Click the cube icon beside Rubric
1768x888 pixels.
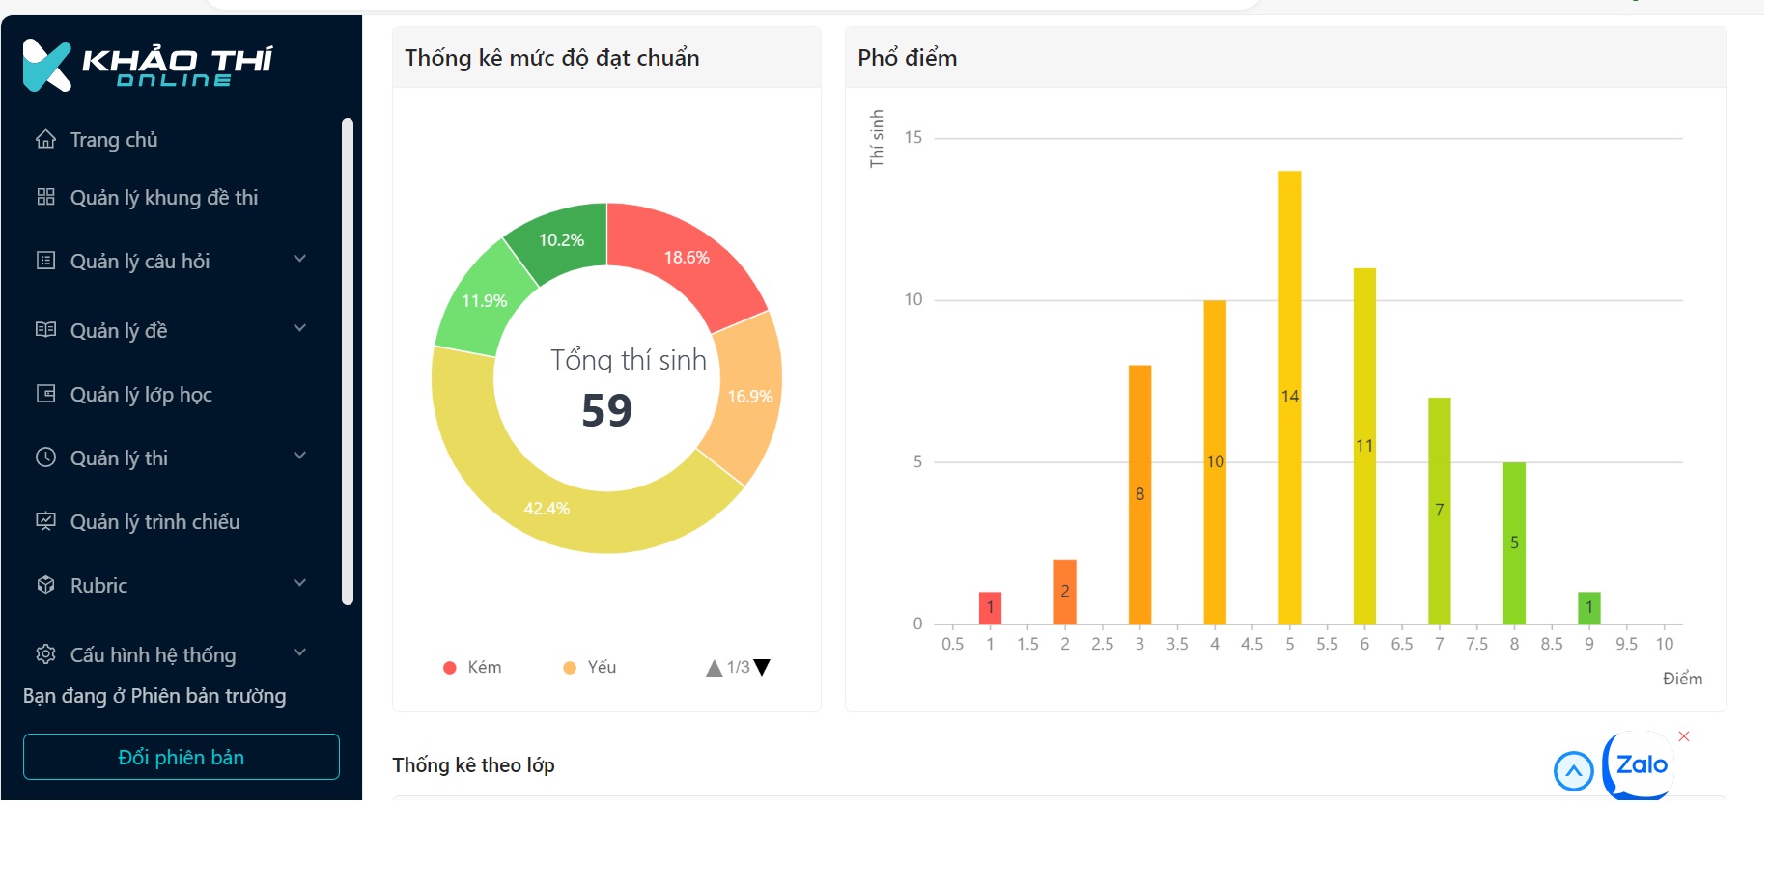(x=45, y=585)
